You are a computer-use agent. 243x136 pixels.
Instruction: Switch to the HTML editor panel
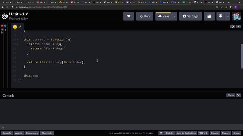tap(2, 29)
